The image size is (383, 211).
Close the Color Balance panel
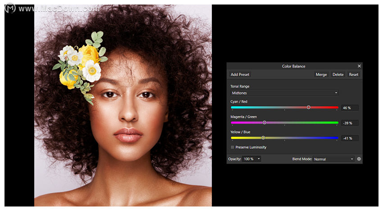pos(359,66)
